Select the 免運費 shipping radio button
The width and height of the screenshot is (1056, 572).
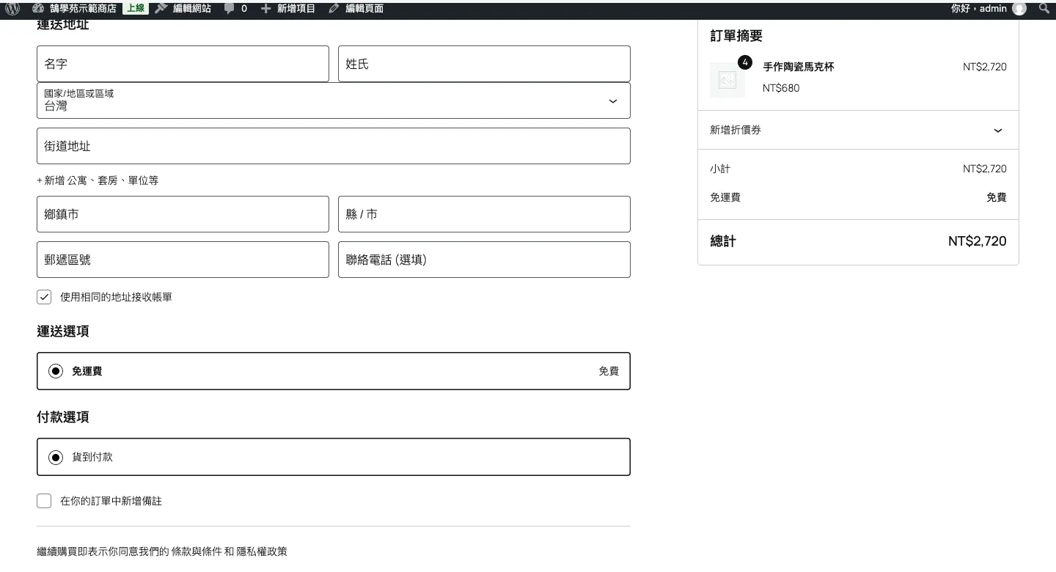click(56, 371)
